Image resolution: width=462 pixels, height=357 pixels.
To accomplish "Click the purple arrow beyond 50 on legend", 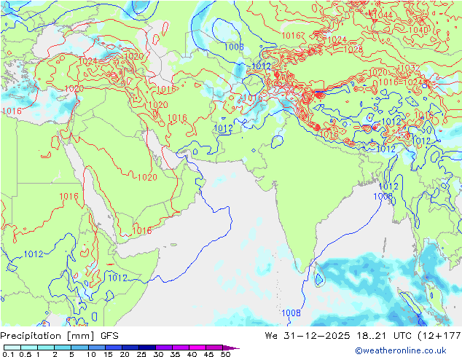I will (x=231, y=348).
